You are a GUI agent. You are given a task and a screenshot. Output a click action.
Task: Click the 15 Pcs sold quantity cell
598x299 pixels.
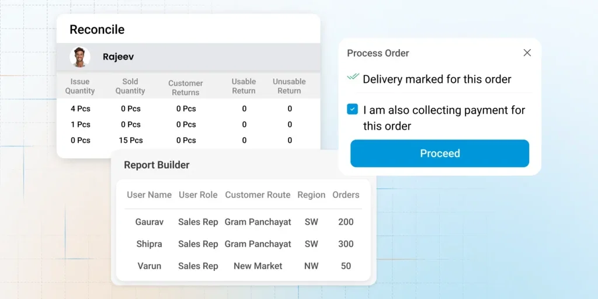[130, 140]
